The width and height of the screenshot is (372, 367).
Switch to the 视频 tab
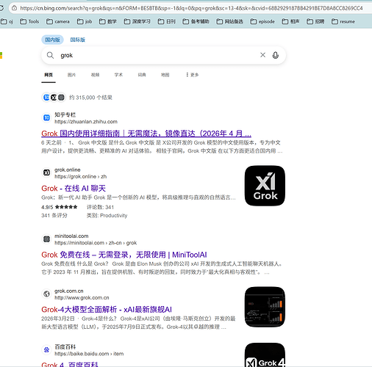(x=95, y=75)
